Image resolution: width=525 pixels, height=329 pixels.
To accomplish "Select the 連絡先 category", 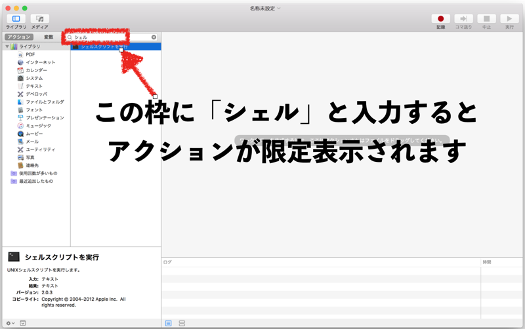I will coord(32,166).
